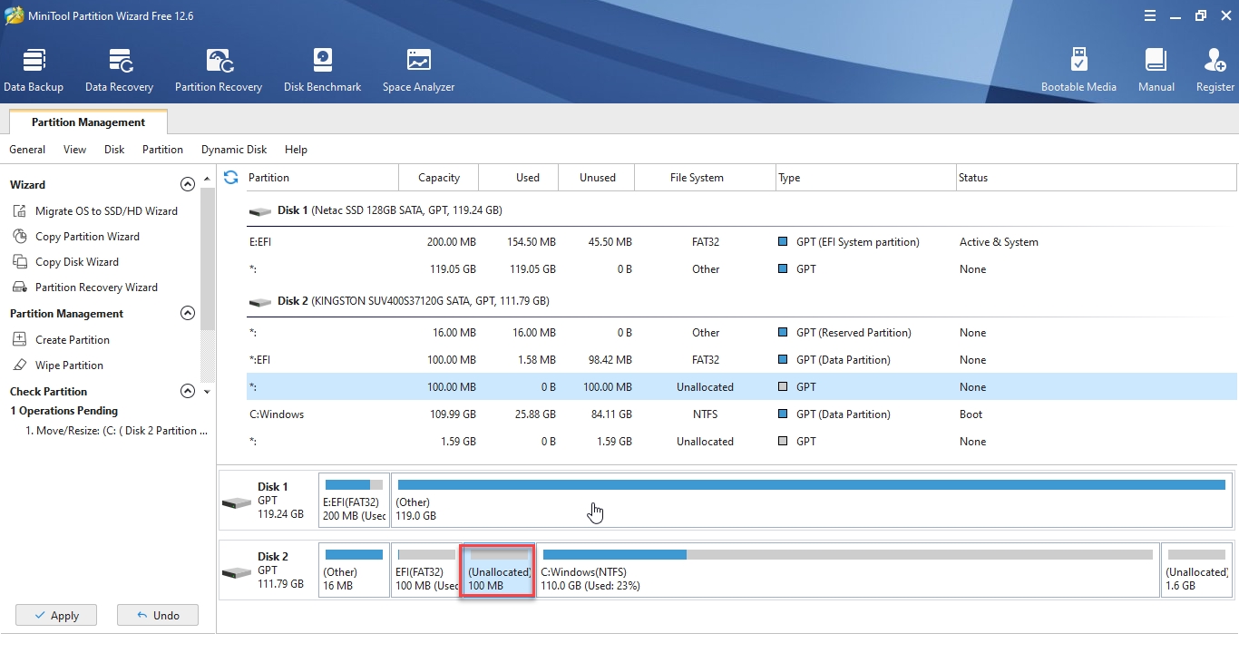Select the 16.00 MB Reserved Partition row
Viewport: 1239px width, 653px height.
coord(741,333)
